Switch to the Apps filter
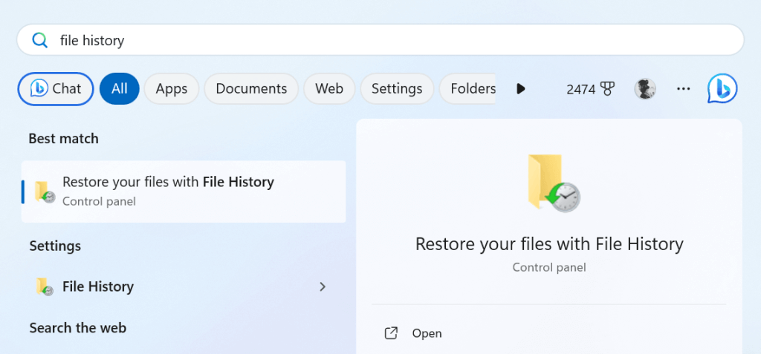Image resolution: width=761 pixels, height=354 pixels. tap(172, 89)
